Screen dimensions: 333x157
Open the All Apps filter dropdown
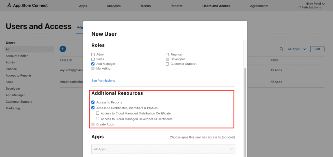(x=297, y=49)
